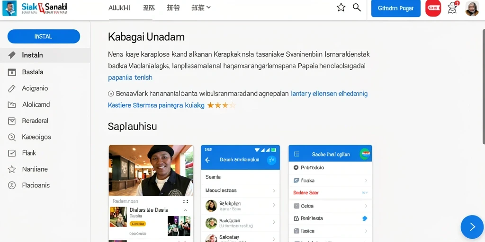Screen dimensions: 485x242
Task: Select Instaln in the sidebar
Action: coord(45,55)
